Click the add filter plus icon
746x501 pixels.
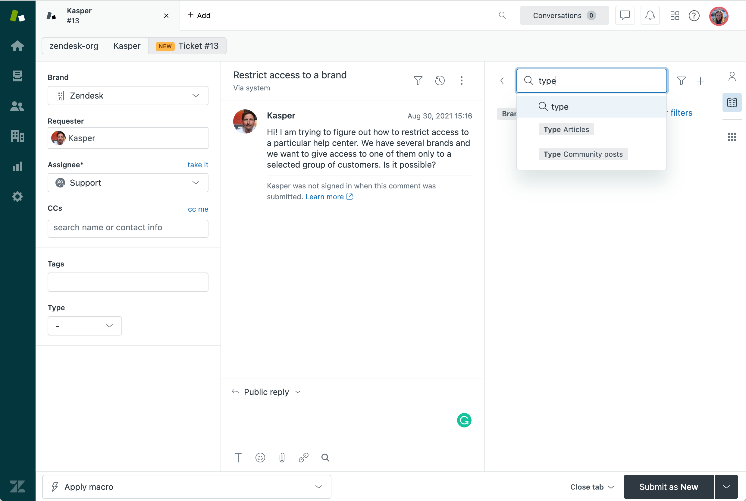coord(700,80)
